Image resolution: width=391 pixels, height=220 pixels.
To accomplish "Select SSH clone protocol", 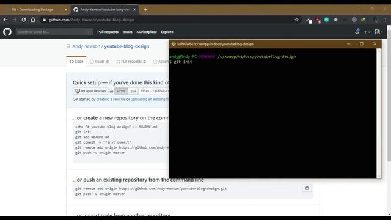I will click(133, 91).
